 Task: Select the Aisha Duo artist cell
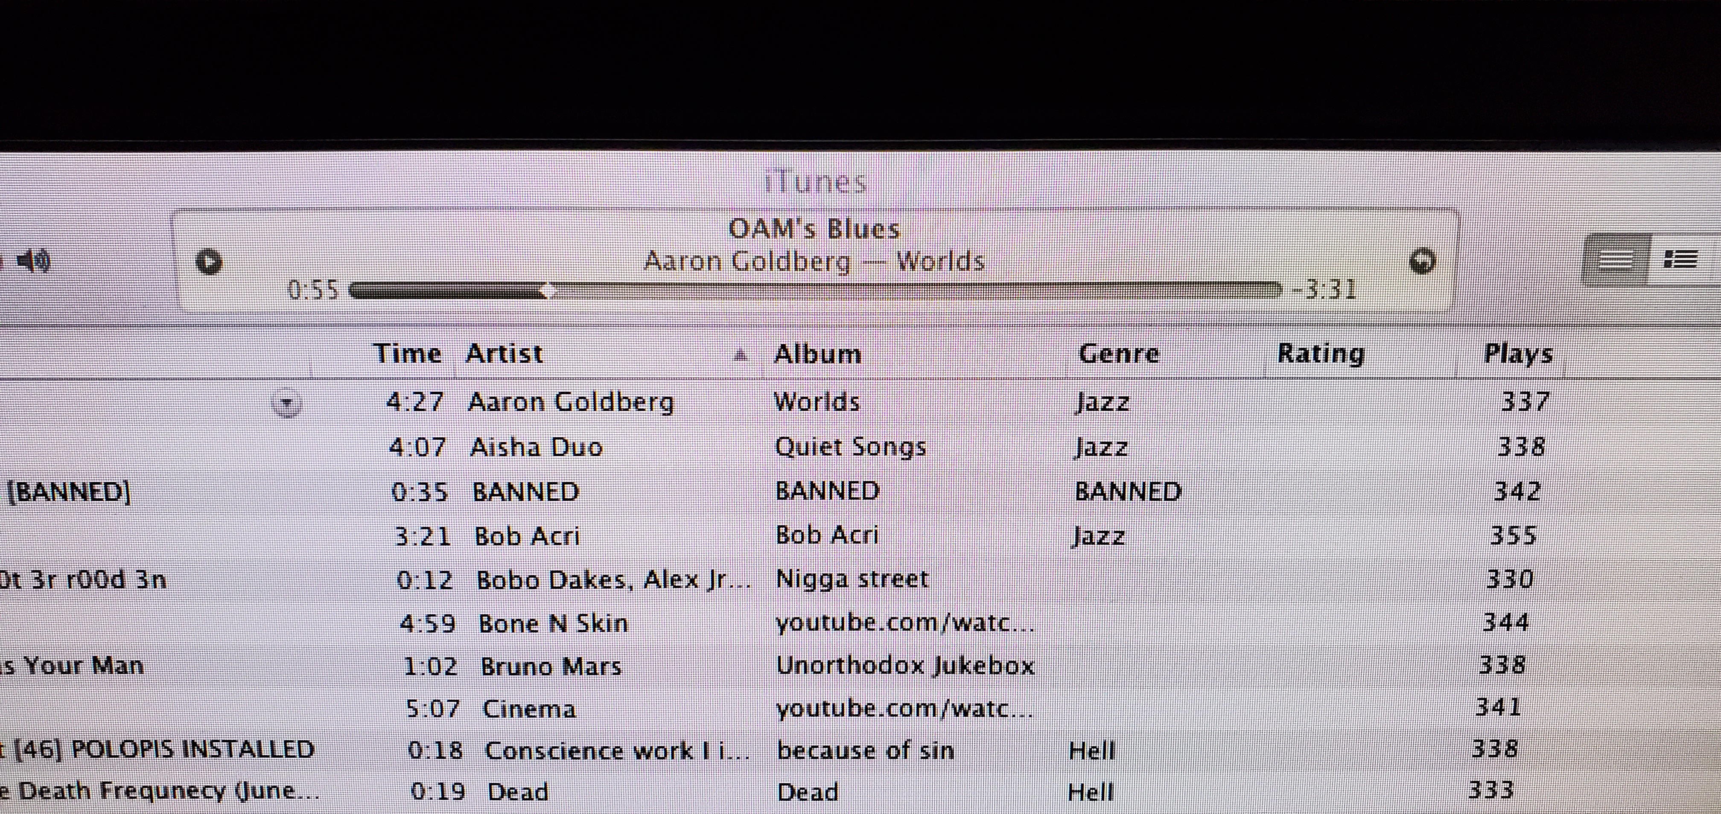(537, 447)
